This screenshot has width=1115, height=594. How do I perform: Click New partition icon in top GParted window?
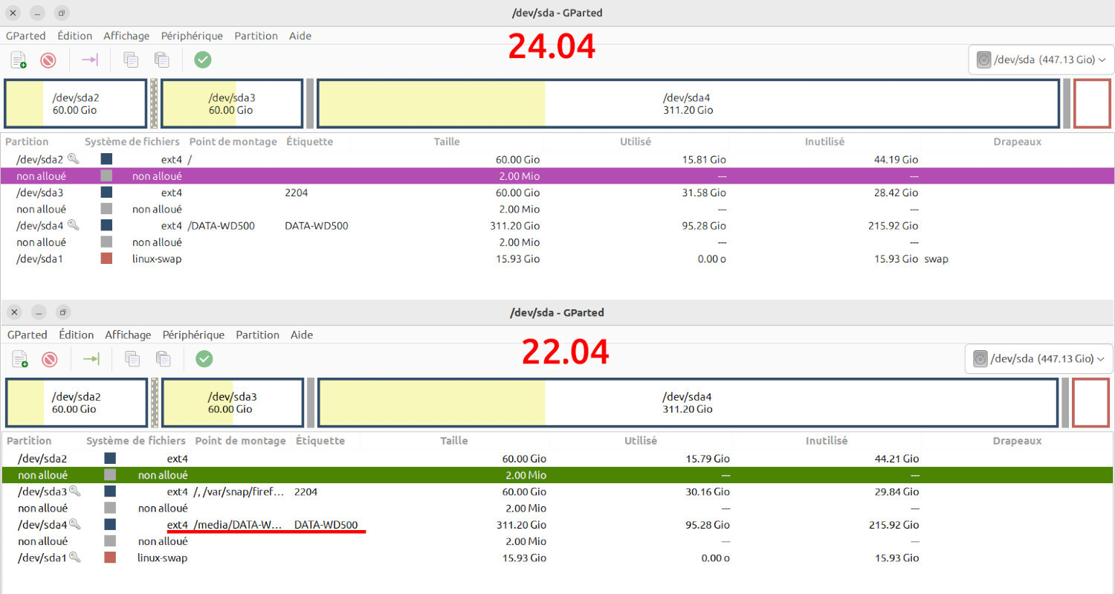pyautogui.click(x=19, y=59)
